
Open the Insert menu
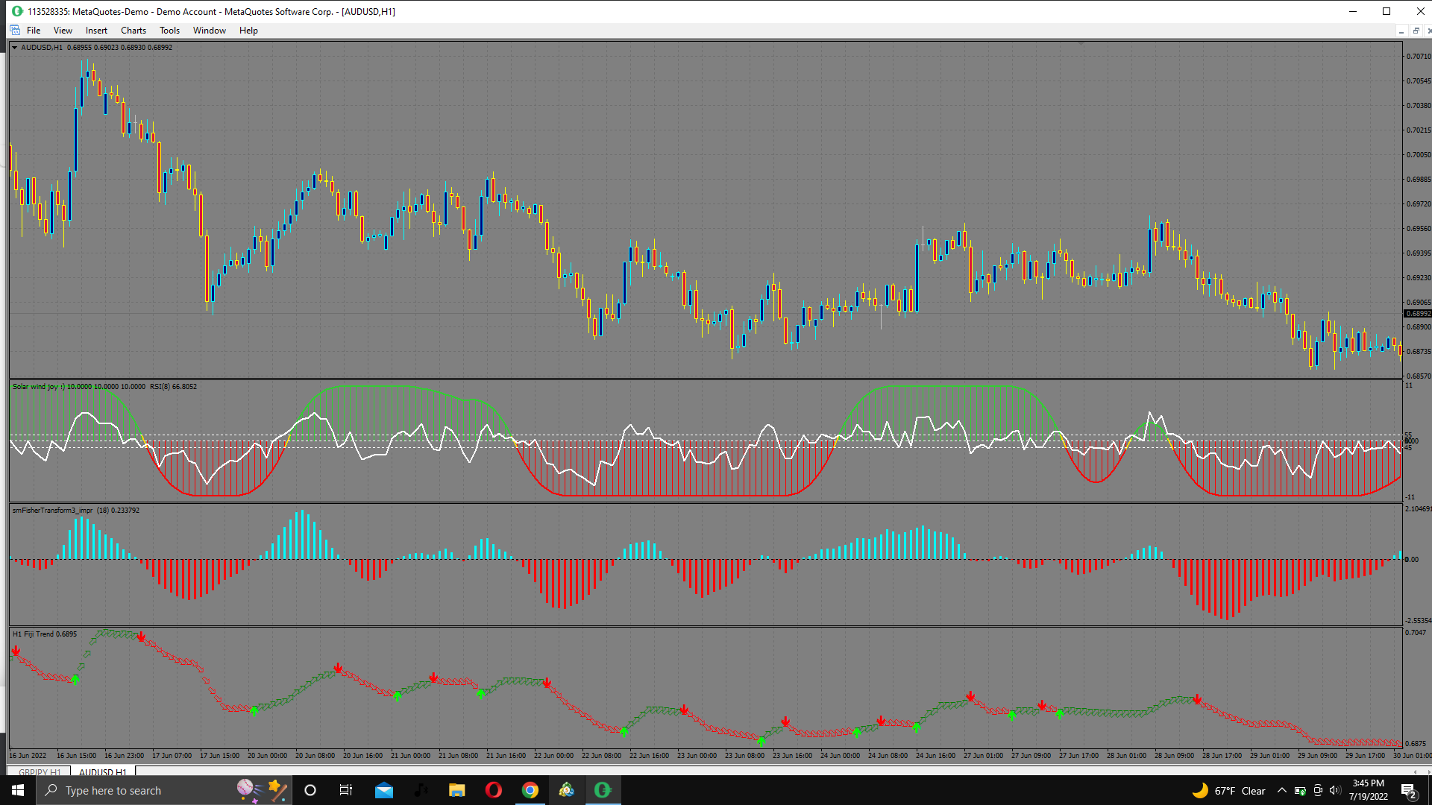(x=96, y=31)
